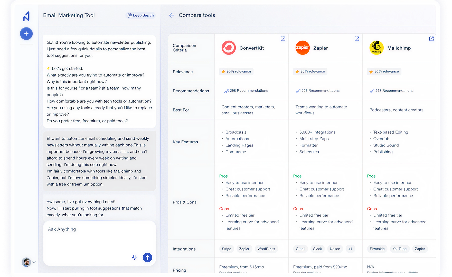This screenshot has height=277, width=452.
Task: Click 'Freemium, from $15/mo' pricing text
Action: pos(242,267)
